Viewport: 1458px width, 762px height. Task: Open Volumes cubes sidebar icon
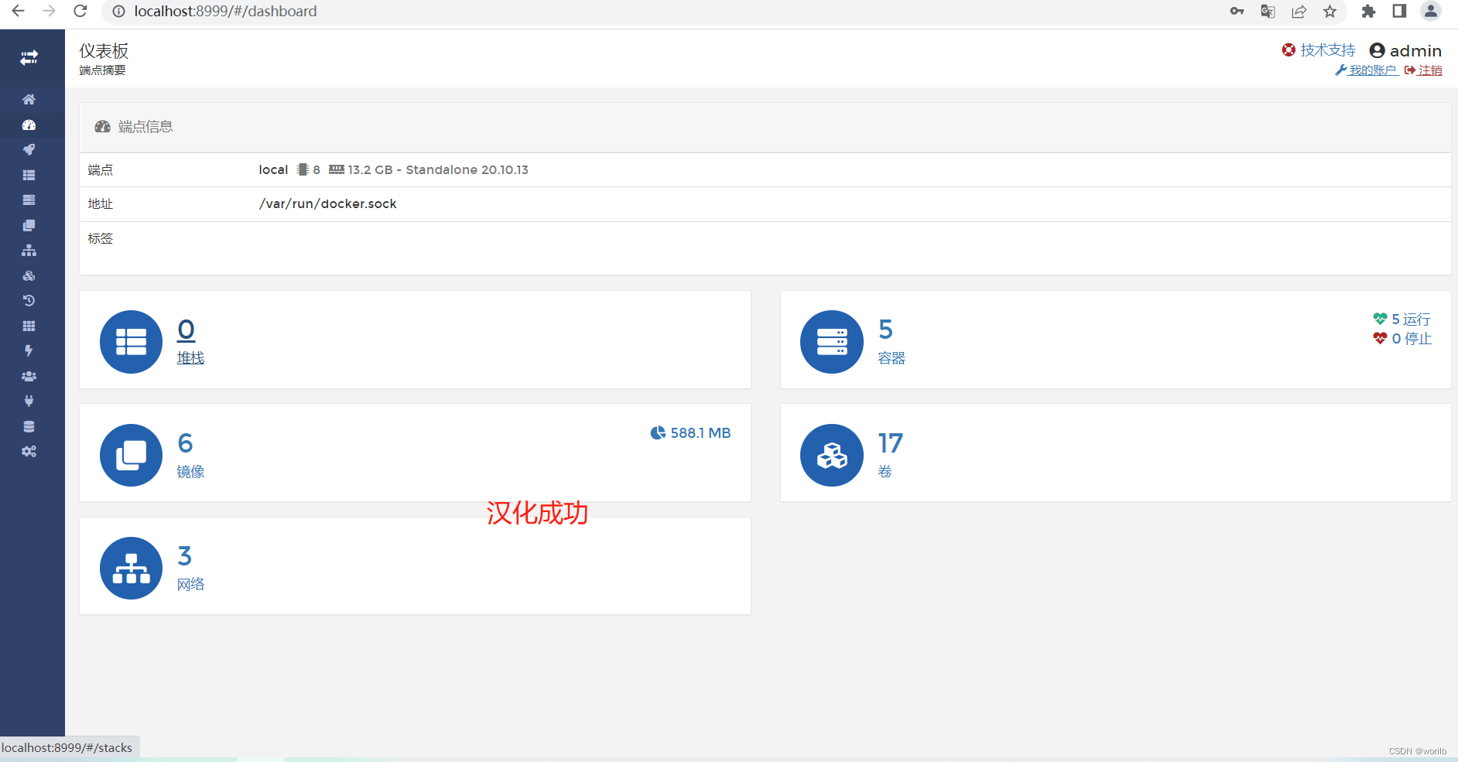(29, 275)
